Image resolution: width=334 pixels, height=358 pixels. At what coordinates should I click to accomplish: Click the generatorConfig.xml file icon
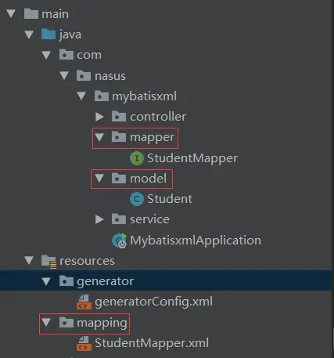pyautogui.click(x=84, y=302)
